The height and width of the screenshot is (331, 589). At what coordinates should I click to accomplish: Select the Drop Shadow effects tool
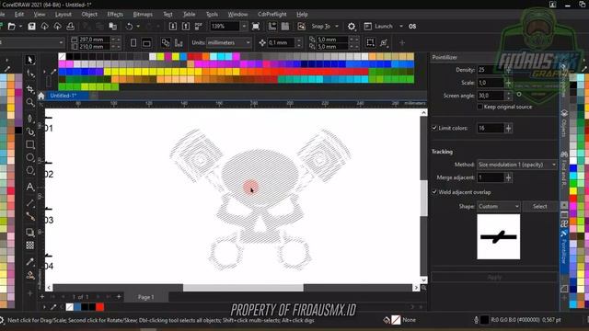click(x=30, y=233)
